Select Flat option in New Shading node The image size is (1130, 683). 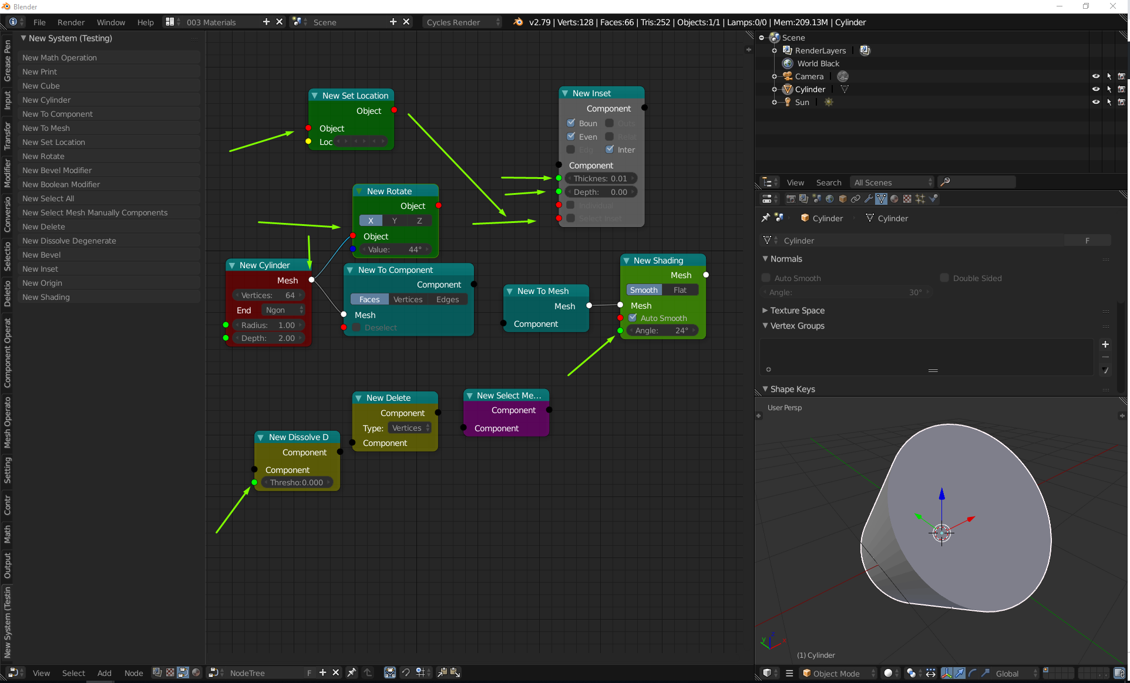[680, 290]
